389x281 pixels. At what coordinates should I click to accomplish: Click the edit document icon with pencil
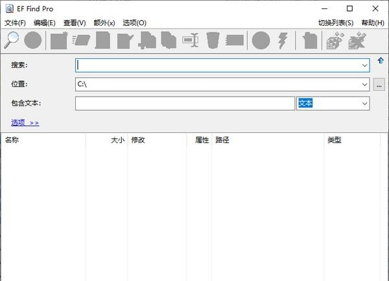coord(125,41)
